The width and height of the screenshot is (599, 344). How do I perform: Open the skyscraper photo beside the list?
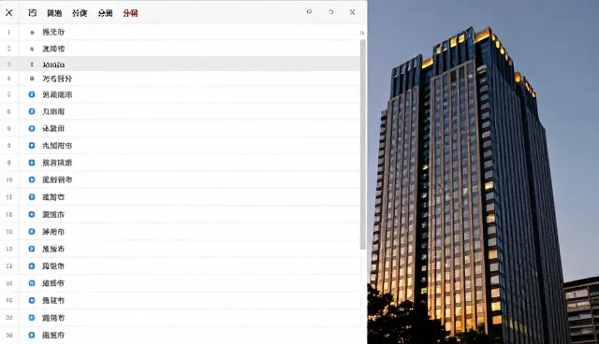[483, 172]
